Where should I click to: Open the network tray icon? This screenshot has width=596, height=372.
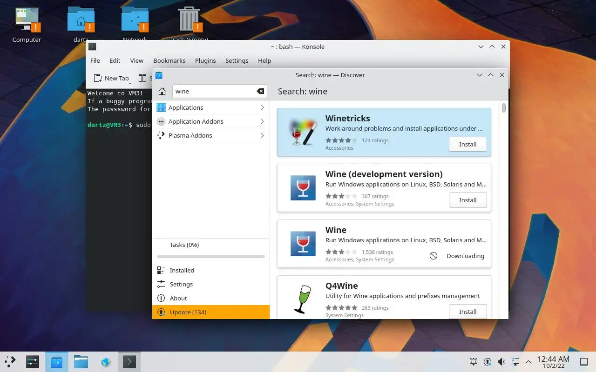[x=515, y=362]
